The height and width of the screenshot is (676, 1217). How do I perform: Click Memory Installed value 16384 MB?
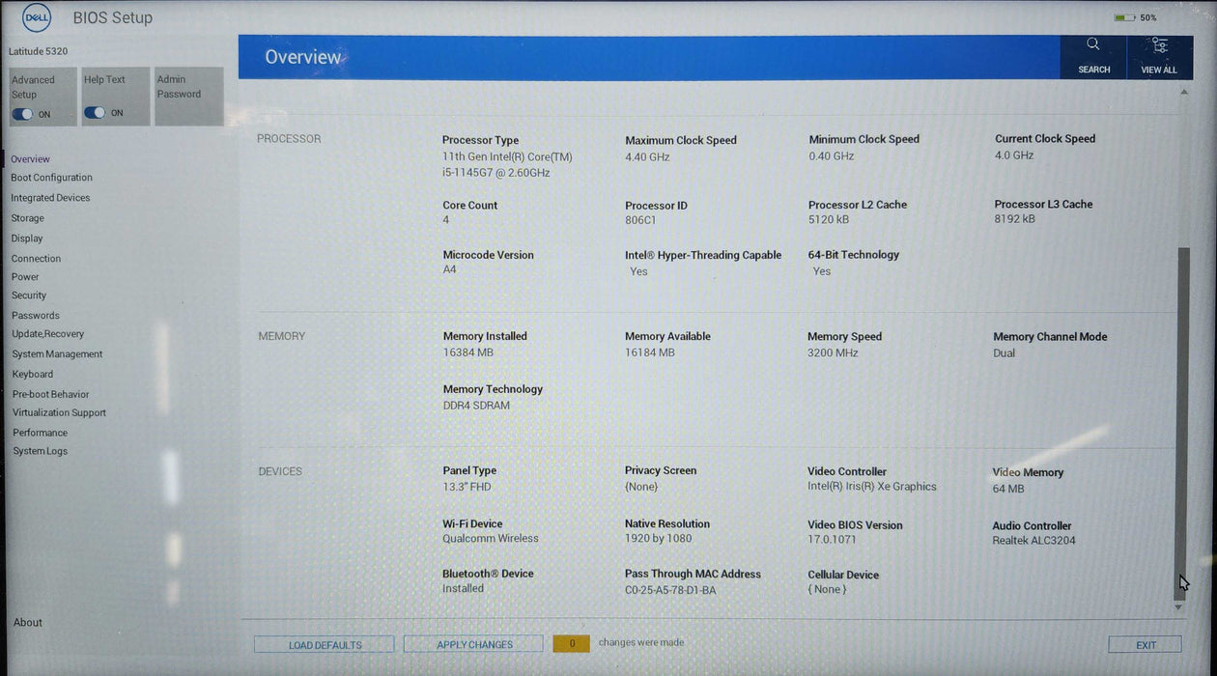coord(468,352)
